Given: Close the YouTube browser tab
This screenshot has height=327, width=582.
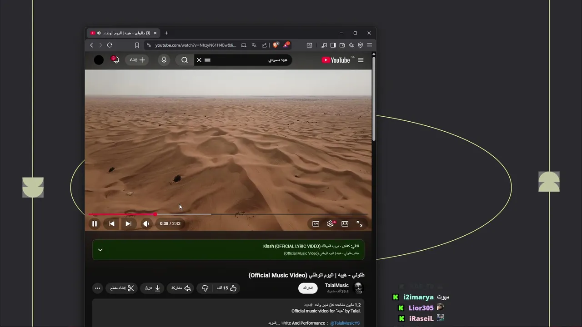Looking at the screenshot, I should (155, 33).
